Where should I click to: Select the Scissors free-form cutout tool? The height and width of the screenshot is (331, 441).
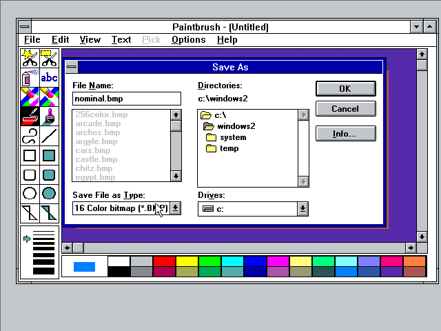[30, 58]
